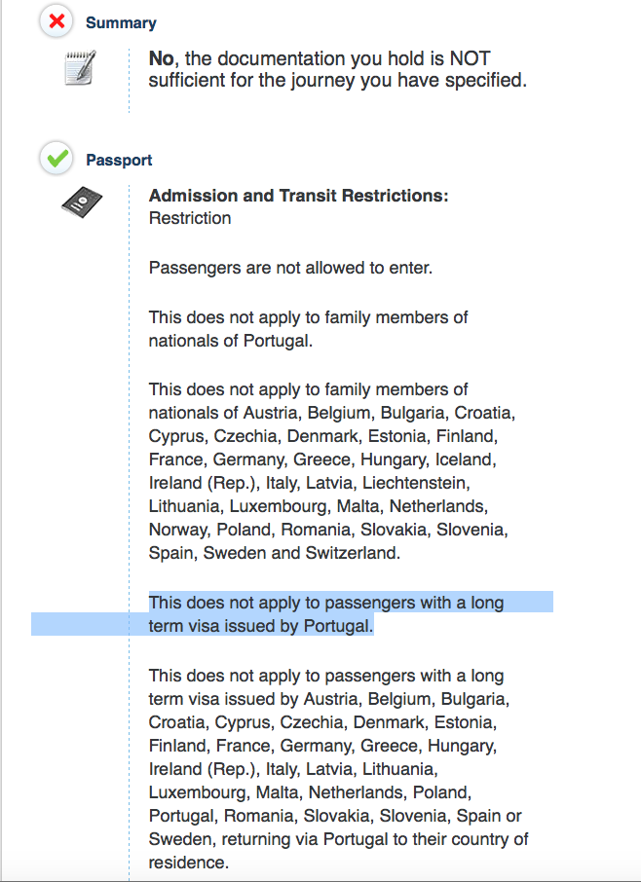Image resolution: width=641 pixels, height=882 pixels.
Task: Click the notepad with pen icon
Action: pos(81,67)
